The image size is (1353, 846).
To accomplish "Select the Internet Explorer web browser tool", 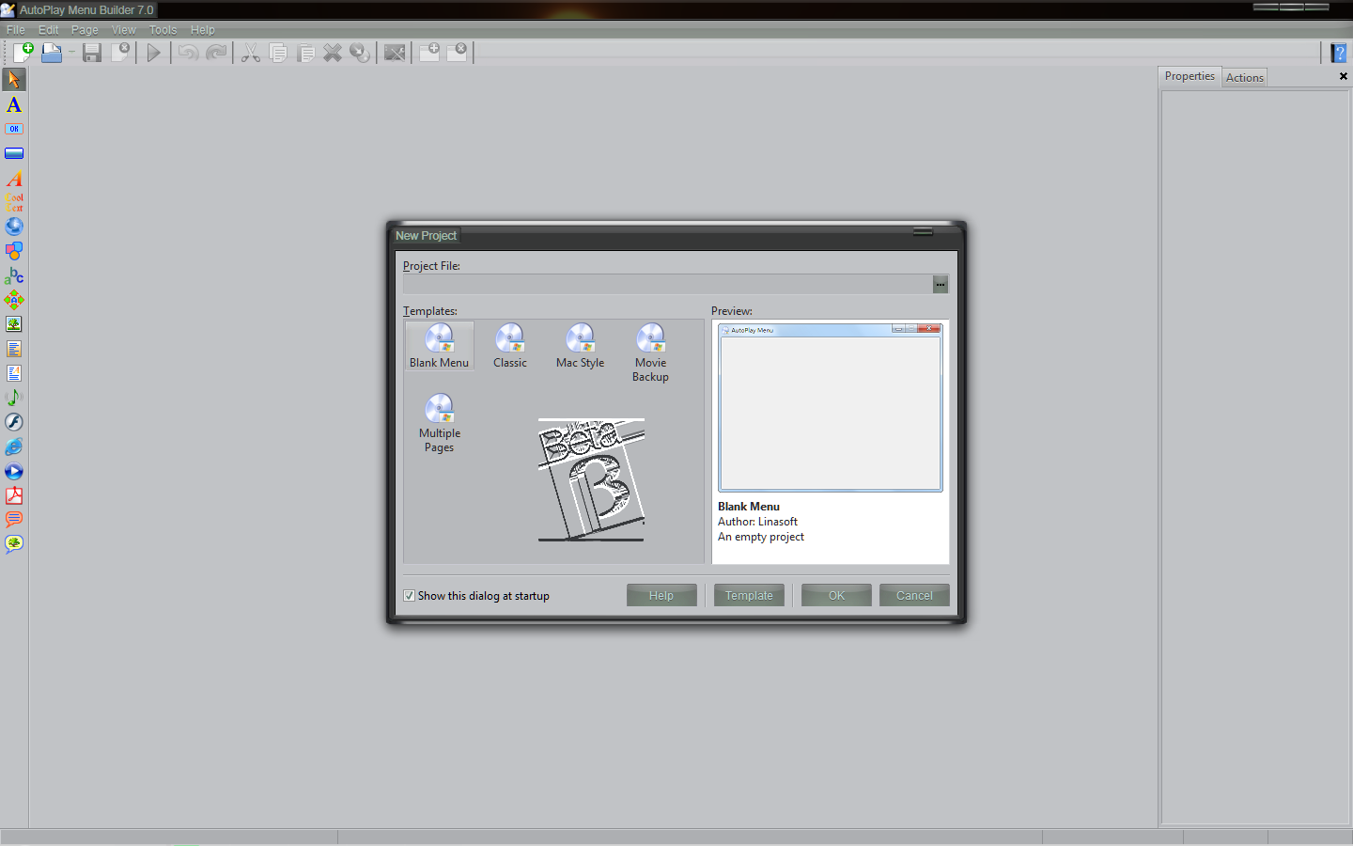I will [x=14, y=446].
